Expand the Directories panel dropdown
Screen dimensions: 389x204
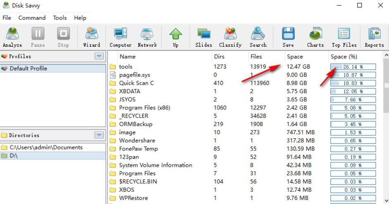(98, 135)
